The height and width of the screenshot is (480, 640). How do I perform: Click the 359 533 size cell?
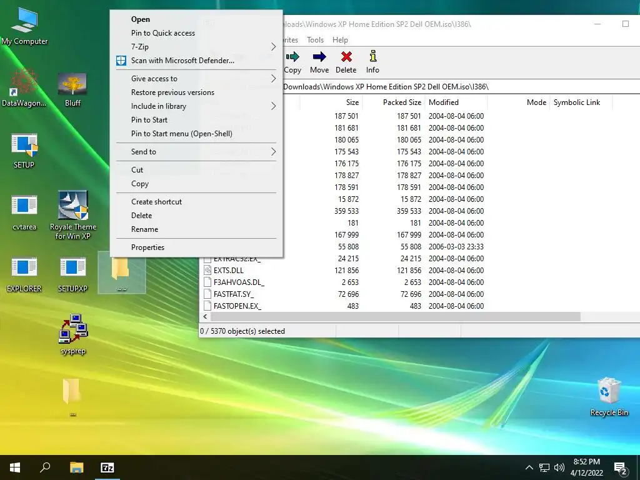click(x=346, y=211)
